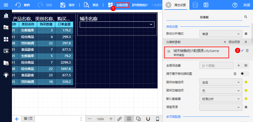This screenshot has width=253, height=122.
Task: Click the Redo (重做) button
Action: (x=45, y=5)
